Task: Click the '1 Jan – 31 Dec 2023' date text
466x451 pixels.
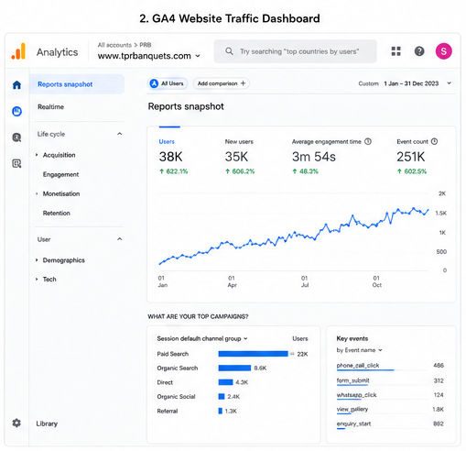Action: pyautogui.click(x=411, y=83)
